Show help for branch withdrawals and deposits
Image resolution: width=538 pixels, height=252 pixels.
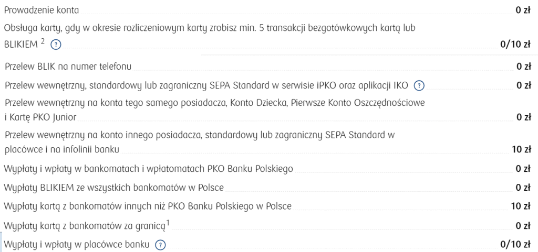pos(160,245)
